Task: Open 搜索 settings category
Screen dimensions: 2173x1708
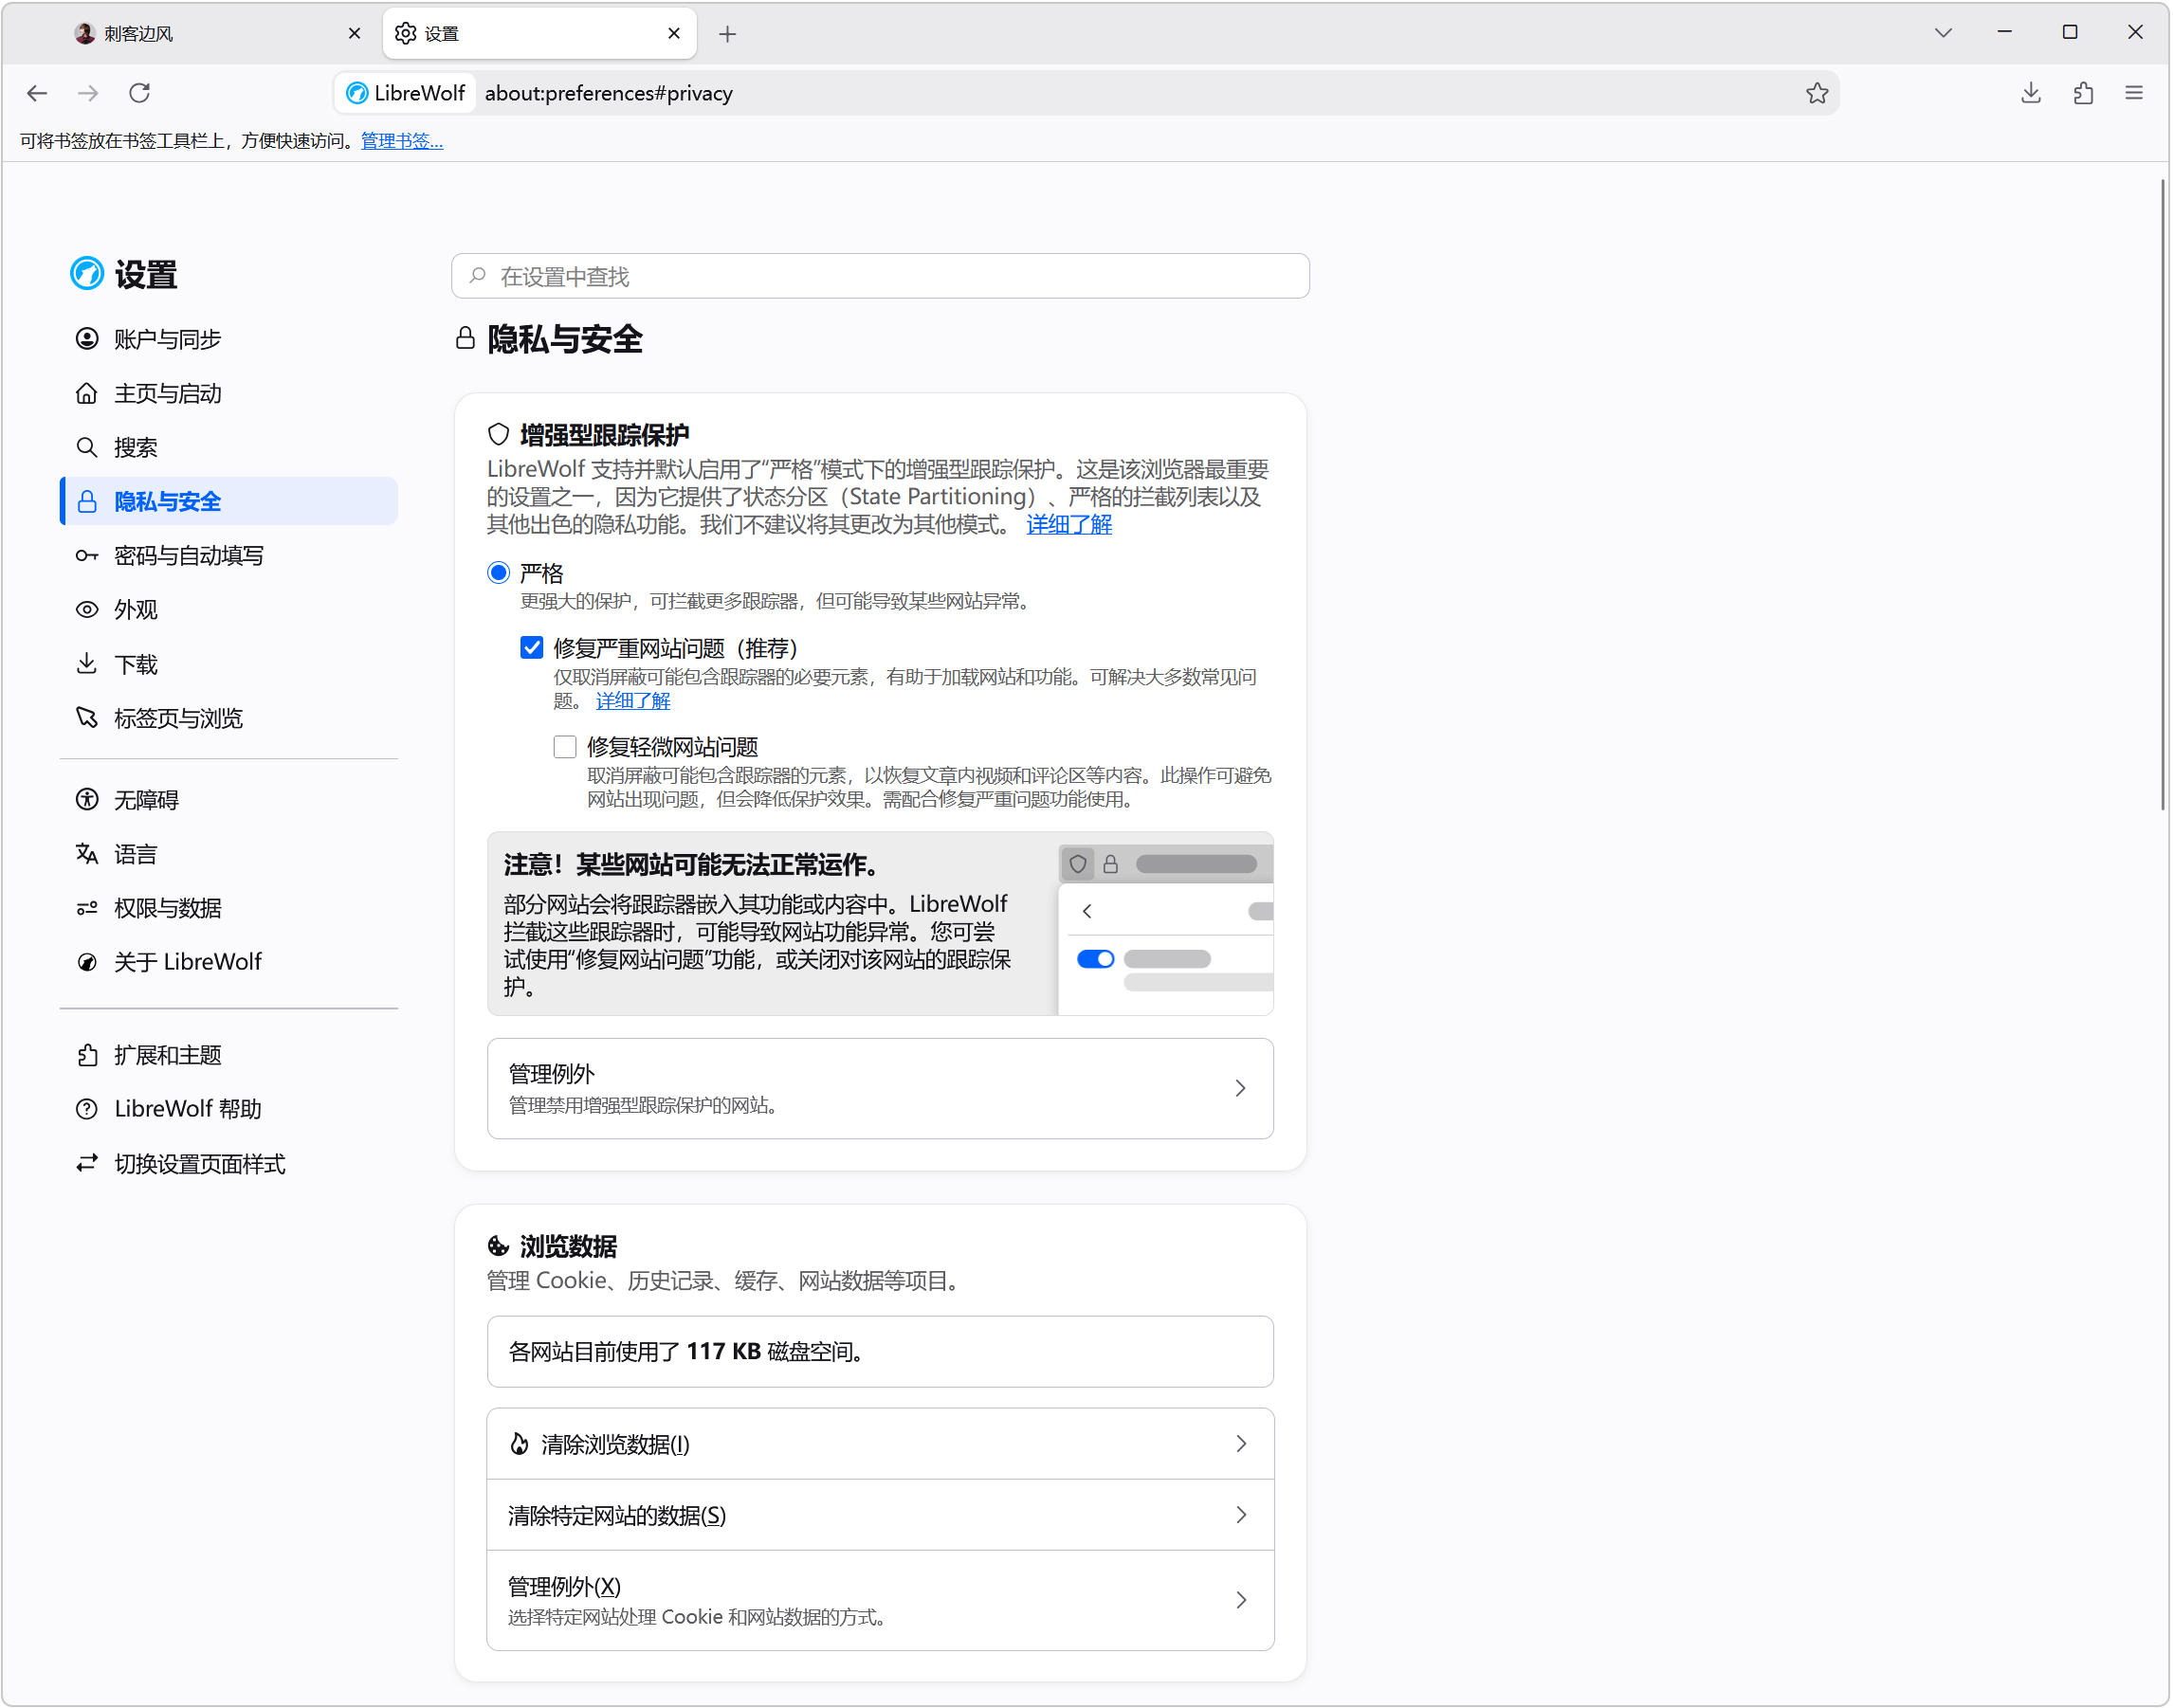Action: 229,447
